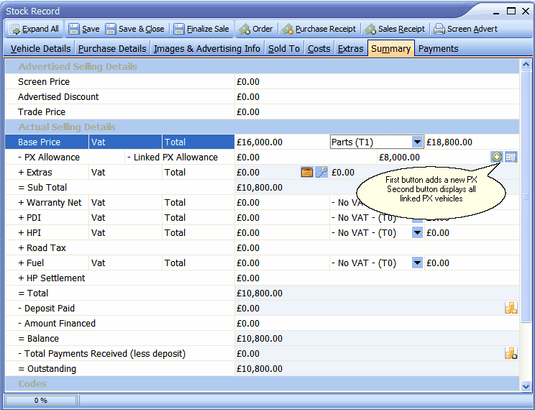Viewport: 535px width, 410px height.
Task: Minimize the Stock Record window
Action: click(496, 12)
